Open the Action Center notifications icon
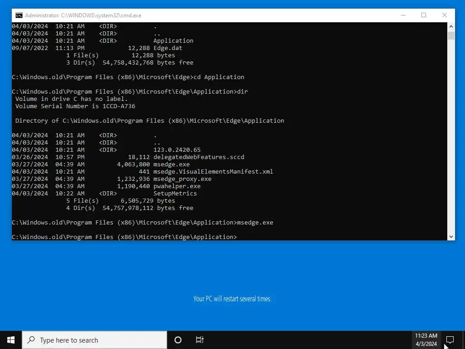This screenshot has height=349, width=465. point(450,340)
